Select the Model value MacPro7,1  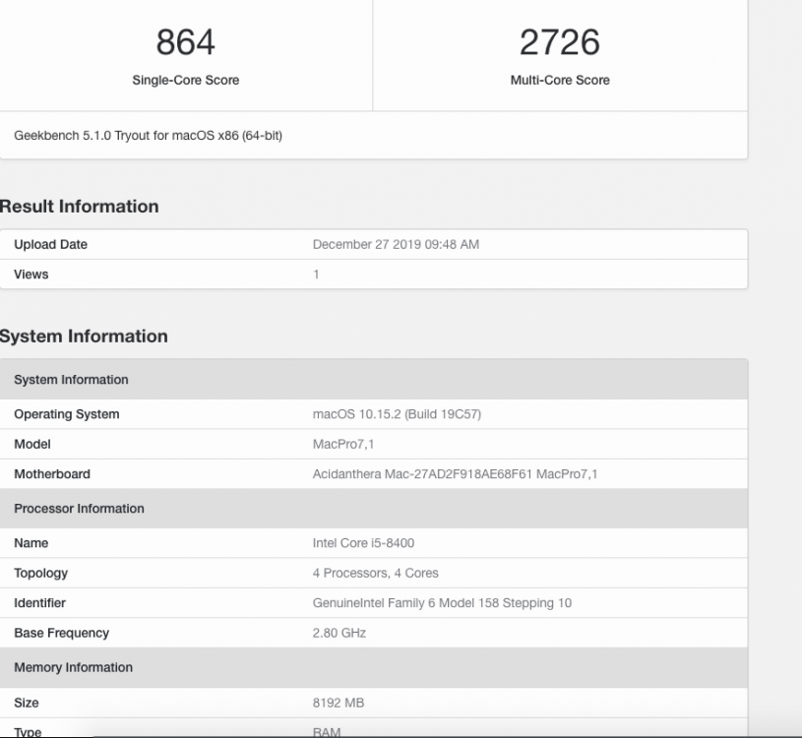pyautogui.click(x=343, y=444)
